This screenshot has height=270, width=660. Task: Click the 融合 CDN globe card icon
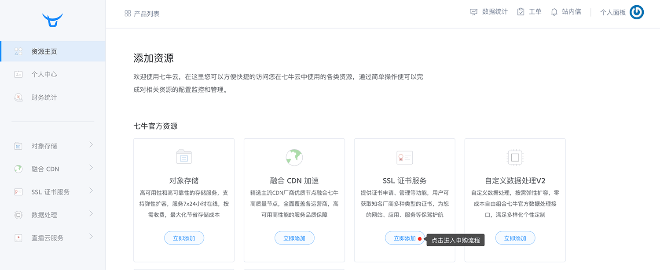[x=294, y=157]
